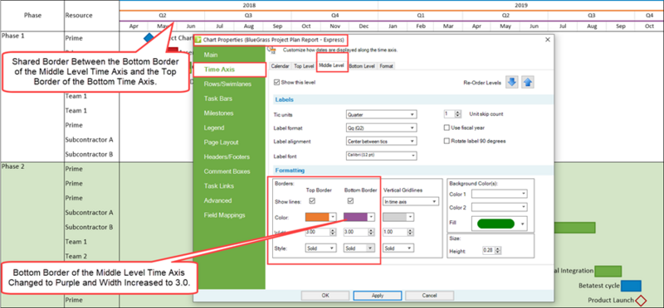Pick the orange Top Border color swatch
The height and width of the screenshot is (308, 664).
click(x=317, y=217)
